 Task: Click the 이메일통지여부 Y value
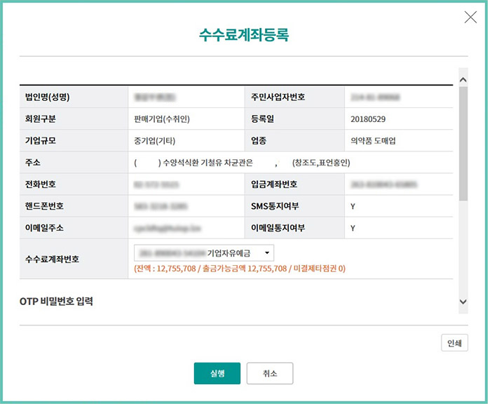pyautogui.click(x=353, y=228)
